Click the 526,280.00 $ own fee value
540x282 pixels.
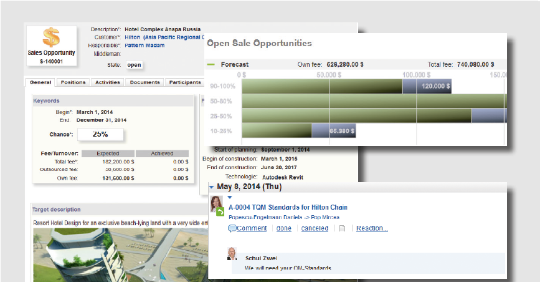click(345, 64)
